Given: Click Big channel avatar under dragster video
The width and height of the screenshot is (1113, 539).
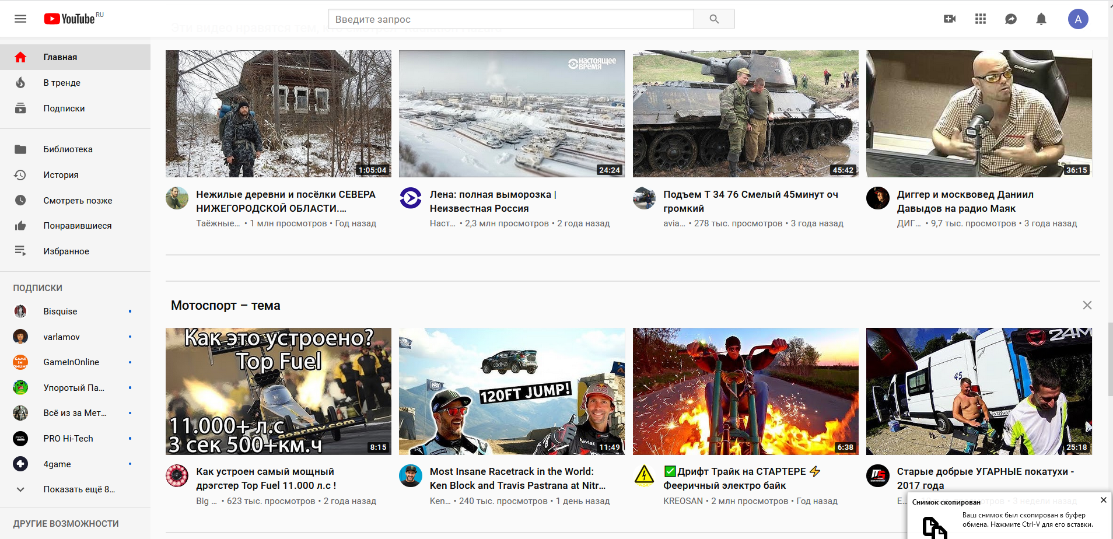Looking at the screenshot, I should 177,476.
